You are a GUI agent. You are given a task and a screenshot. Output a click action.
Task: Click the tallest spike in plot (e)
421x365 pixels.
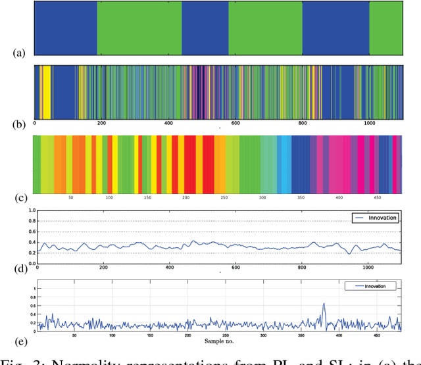[x=324, y=304]
